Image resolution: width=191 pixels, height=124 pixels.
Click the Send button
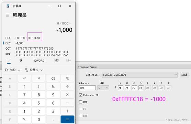coord(184,75)
